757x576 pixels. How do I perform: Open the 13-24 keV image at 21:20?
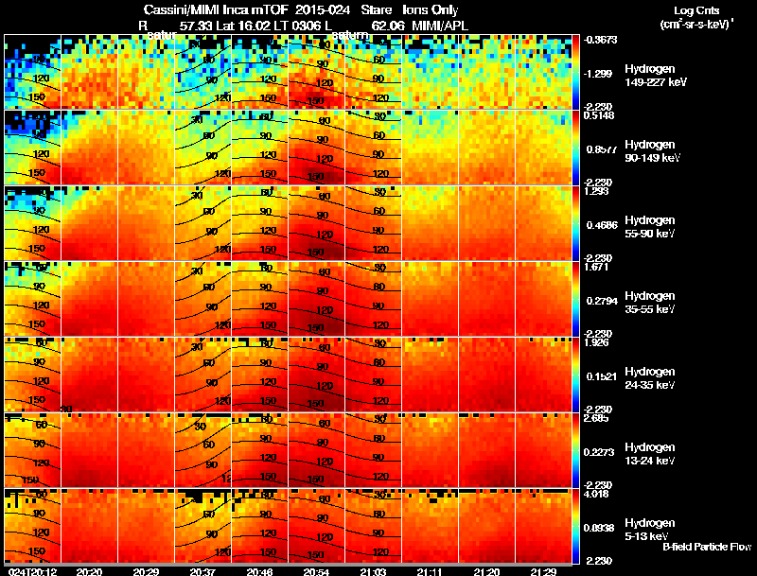[487, 450]
